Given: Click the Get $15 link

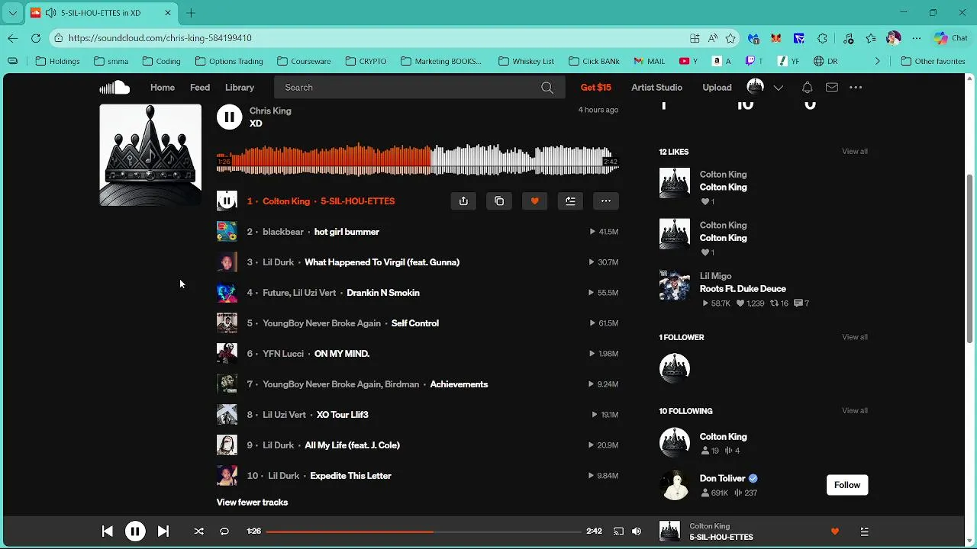Looking at the screenshot, I should [x=595, y=88].
